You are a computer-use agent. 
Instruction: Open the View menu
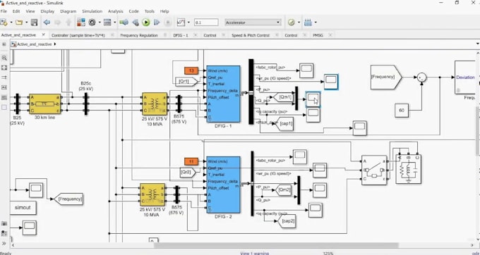coord(30,11)
